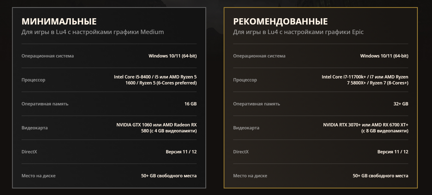The width and height of the screenshot is (432, 195).
Task: Click minimum Windows 10/11 (64-bit) value
Action: [x=173, y=56]
